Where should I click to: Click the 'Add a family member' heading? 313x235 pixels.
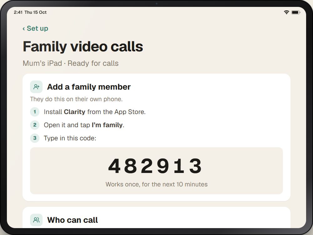point(89,87)
